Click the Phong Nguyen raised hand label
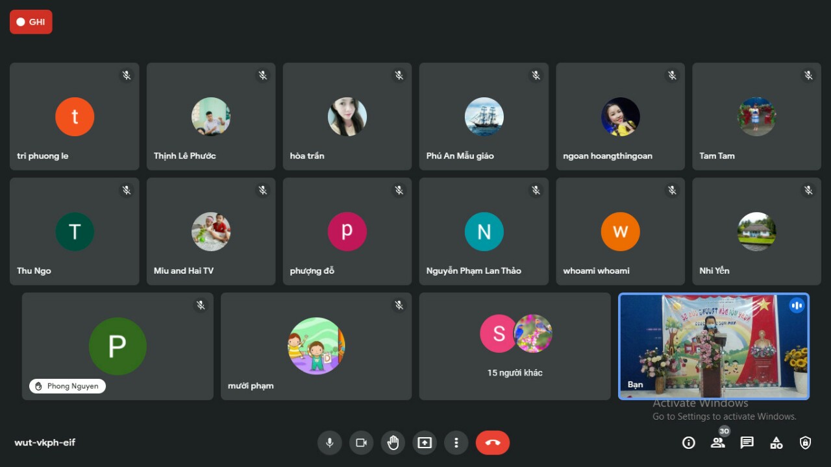This screenshot has height=467, width=831. [68, 386]
